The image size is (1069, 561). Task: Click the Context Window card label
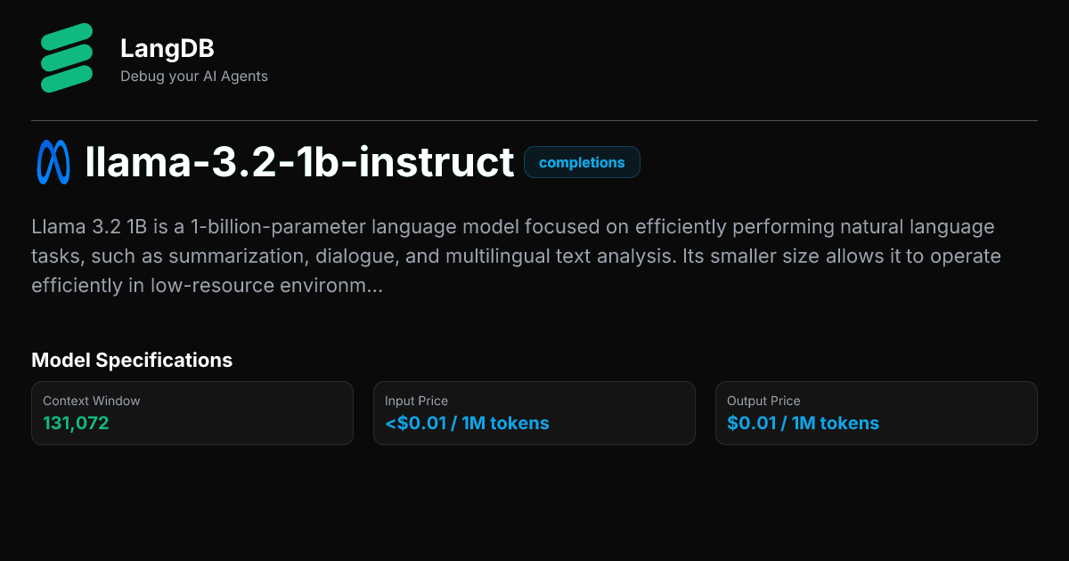91,401
